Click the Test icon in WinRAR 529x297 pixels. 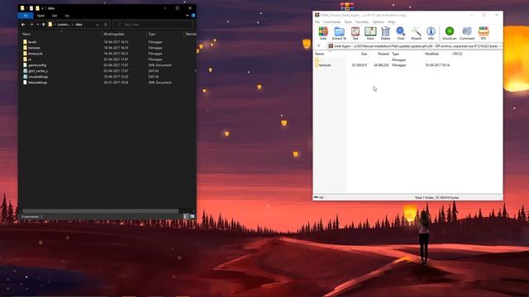click(x=355, y=33)
